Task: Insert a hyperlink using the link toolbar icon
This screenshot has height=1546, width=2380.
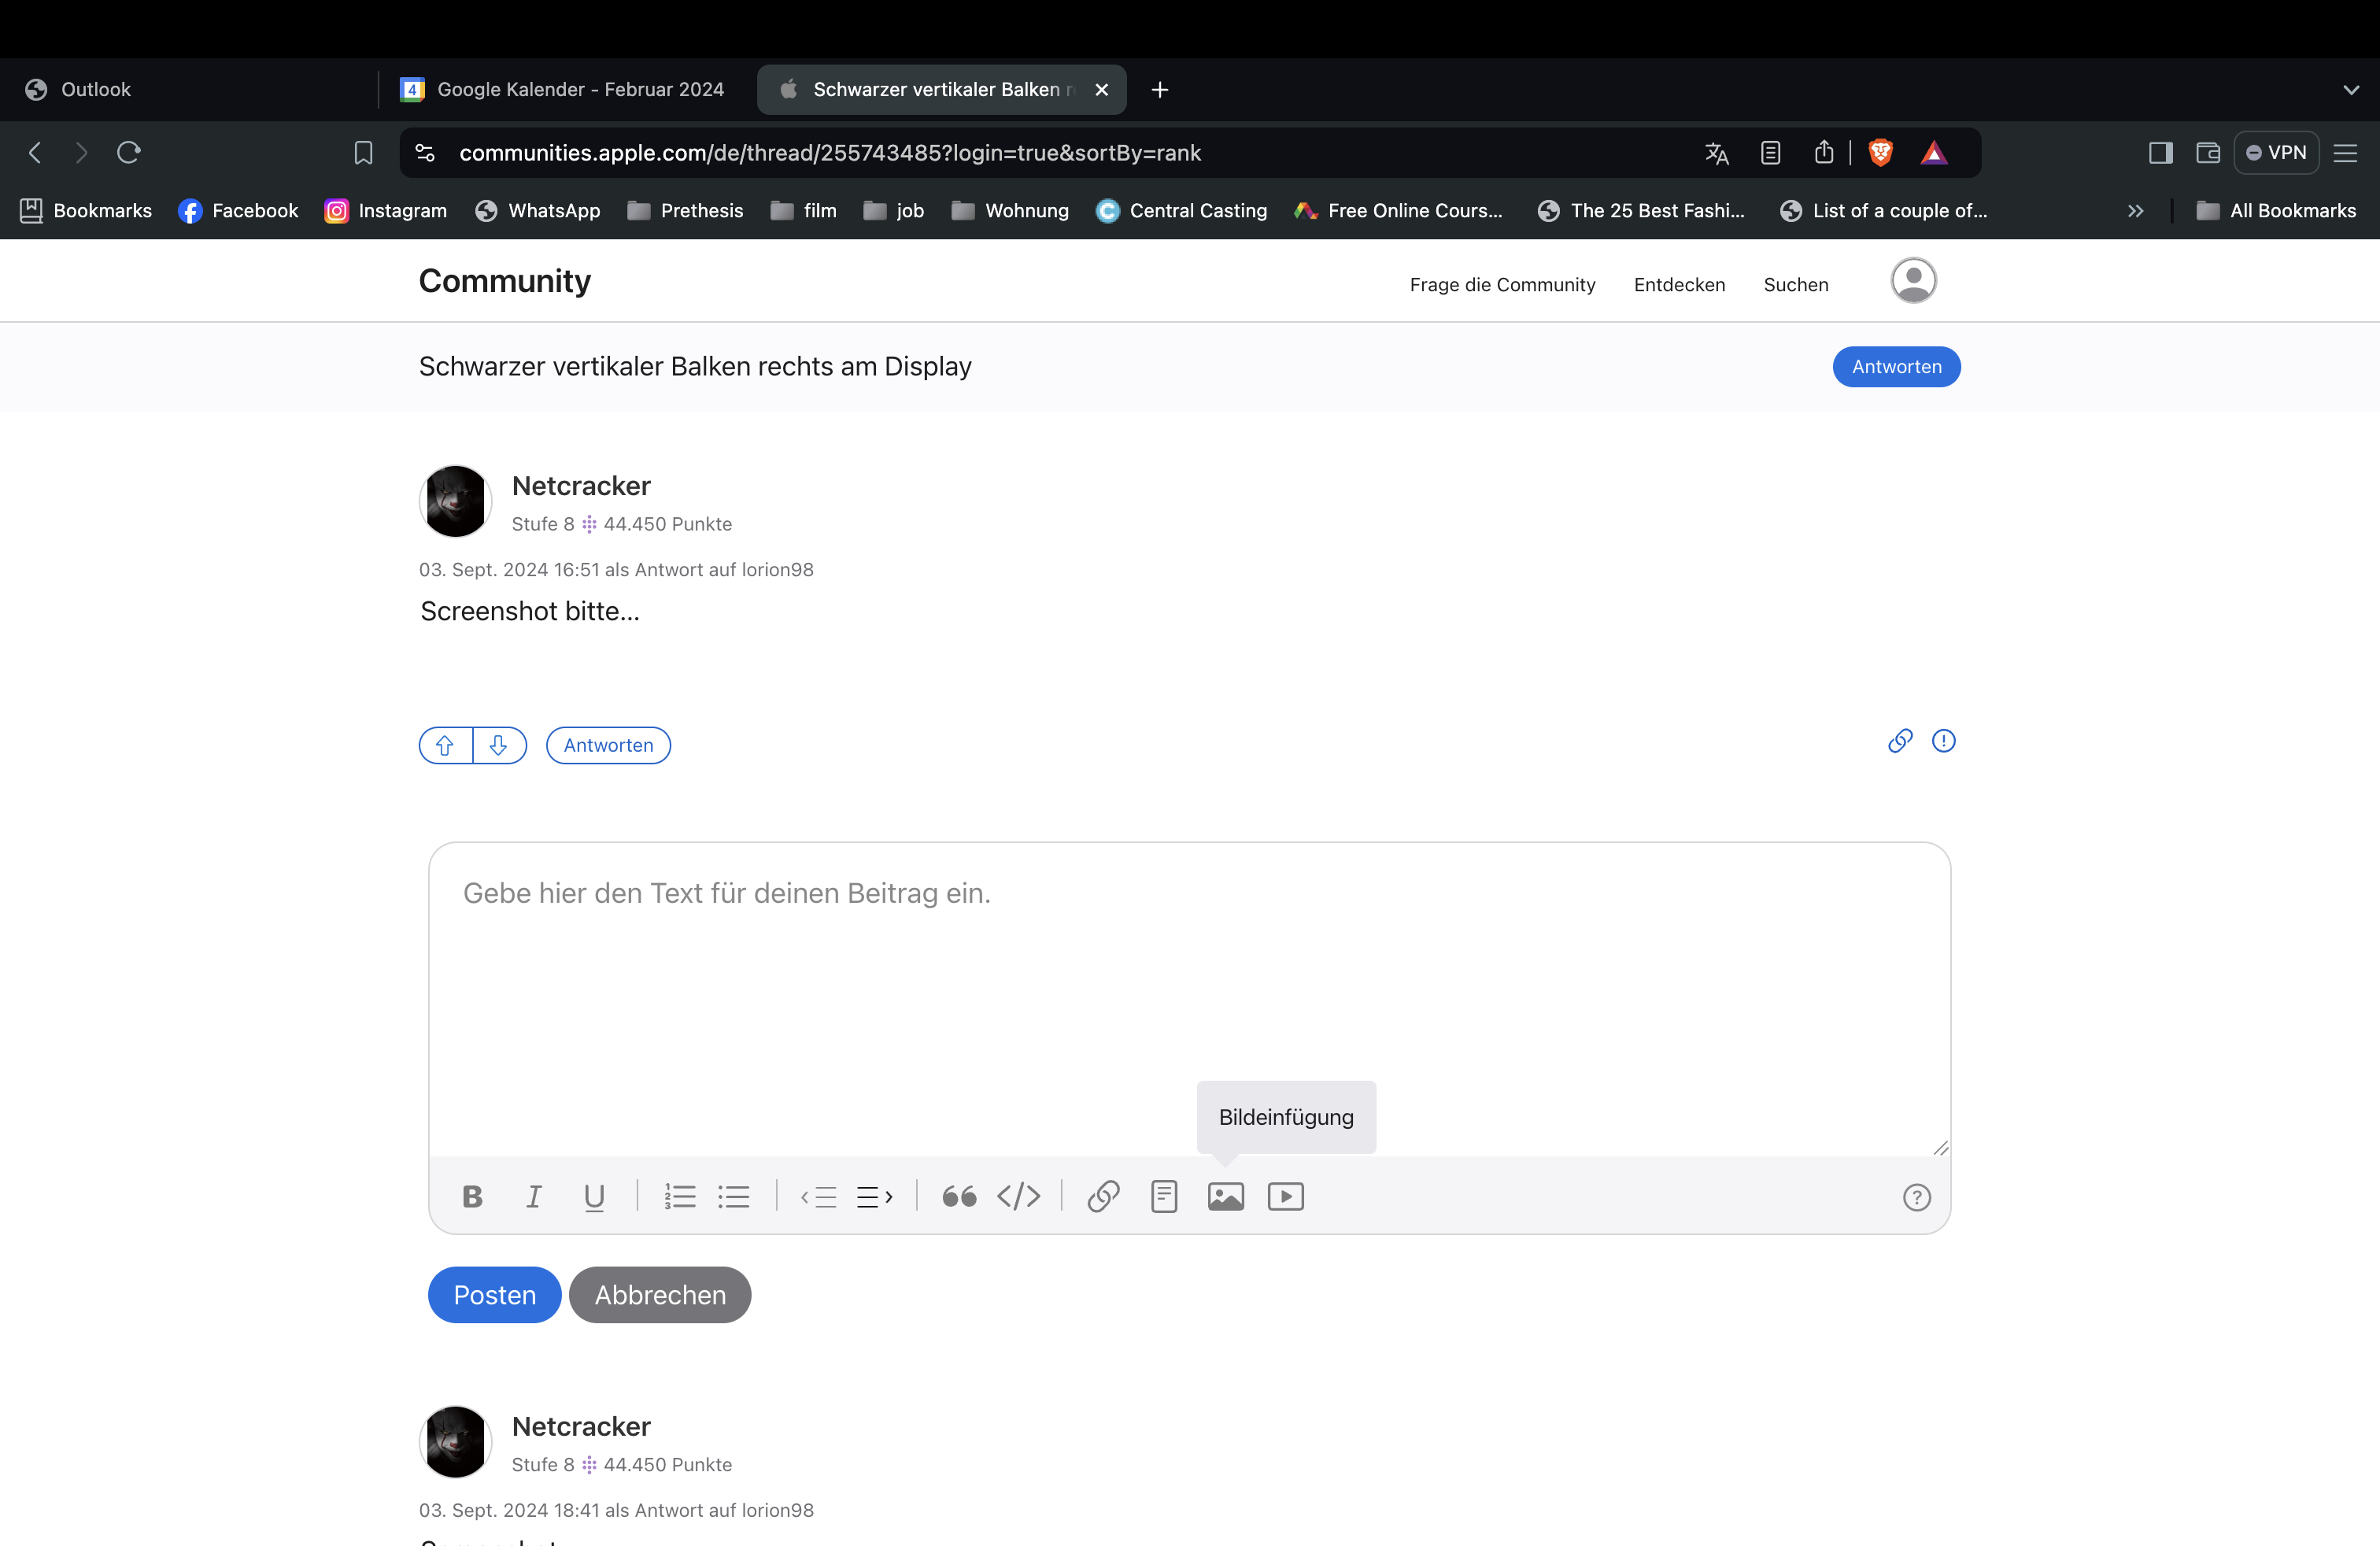Action: 1103,1196
